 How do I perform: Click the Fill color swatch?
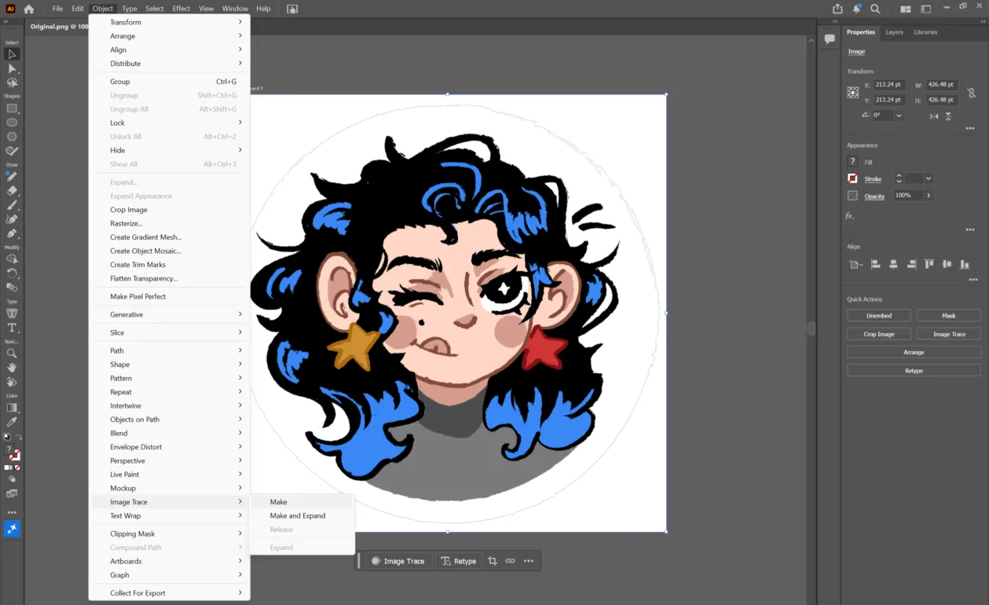pos(852,162)
